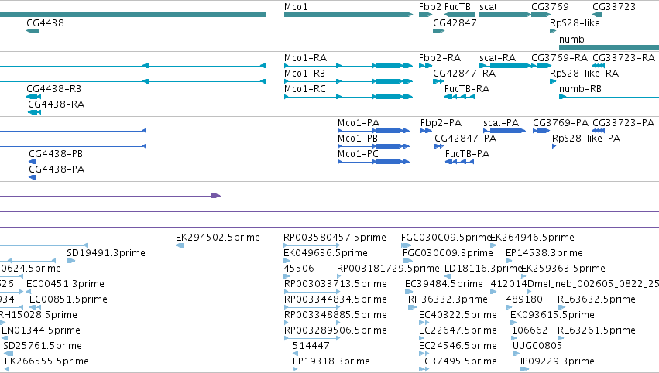This screenshot has height=373, width=659.
Task: Click protein CG4438-PA
Action: coord(57,169)
